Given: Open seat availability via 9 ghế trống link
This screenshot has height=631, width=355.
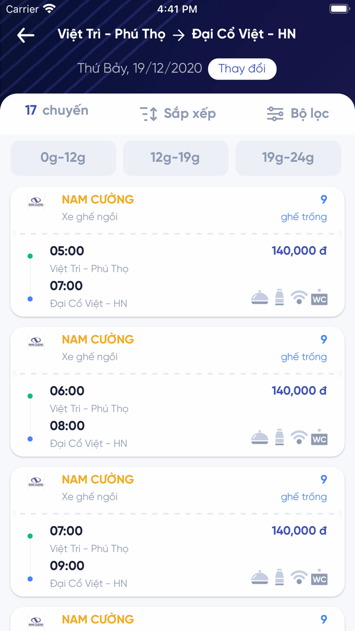Looking at the screenshot, I should point(304,208).
